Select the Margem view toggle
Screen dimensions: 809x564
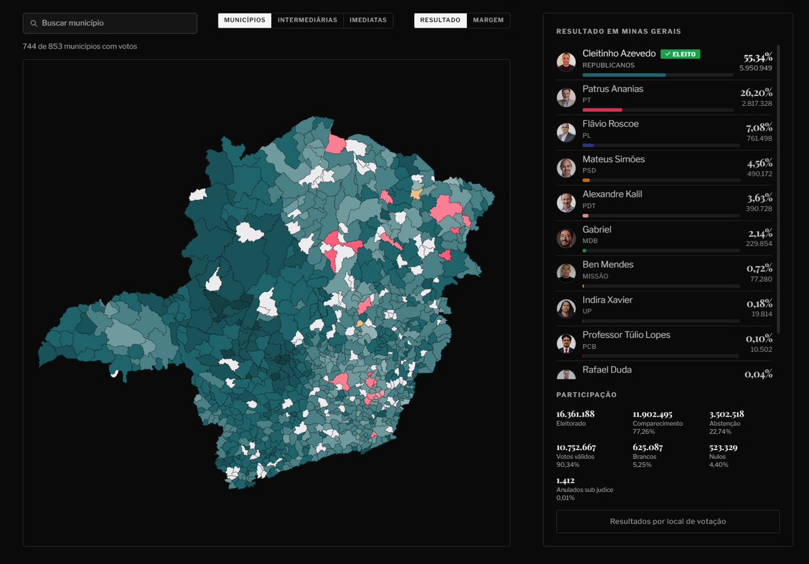[488, 20]
